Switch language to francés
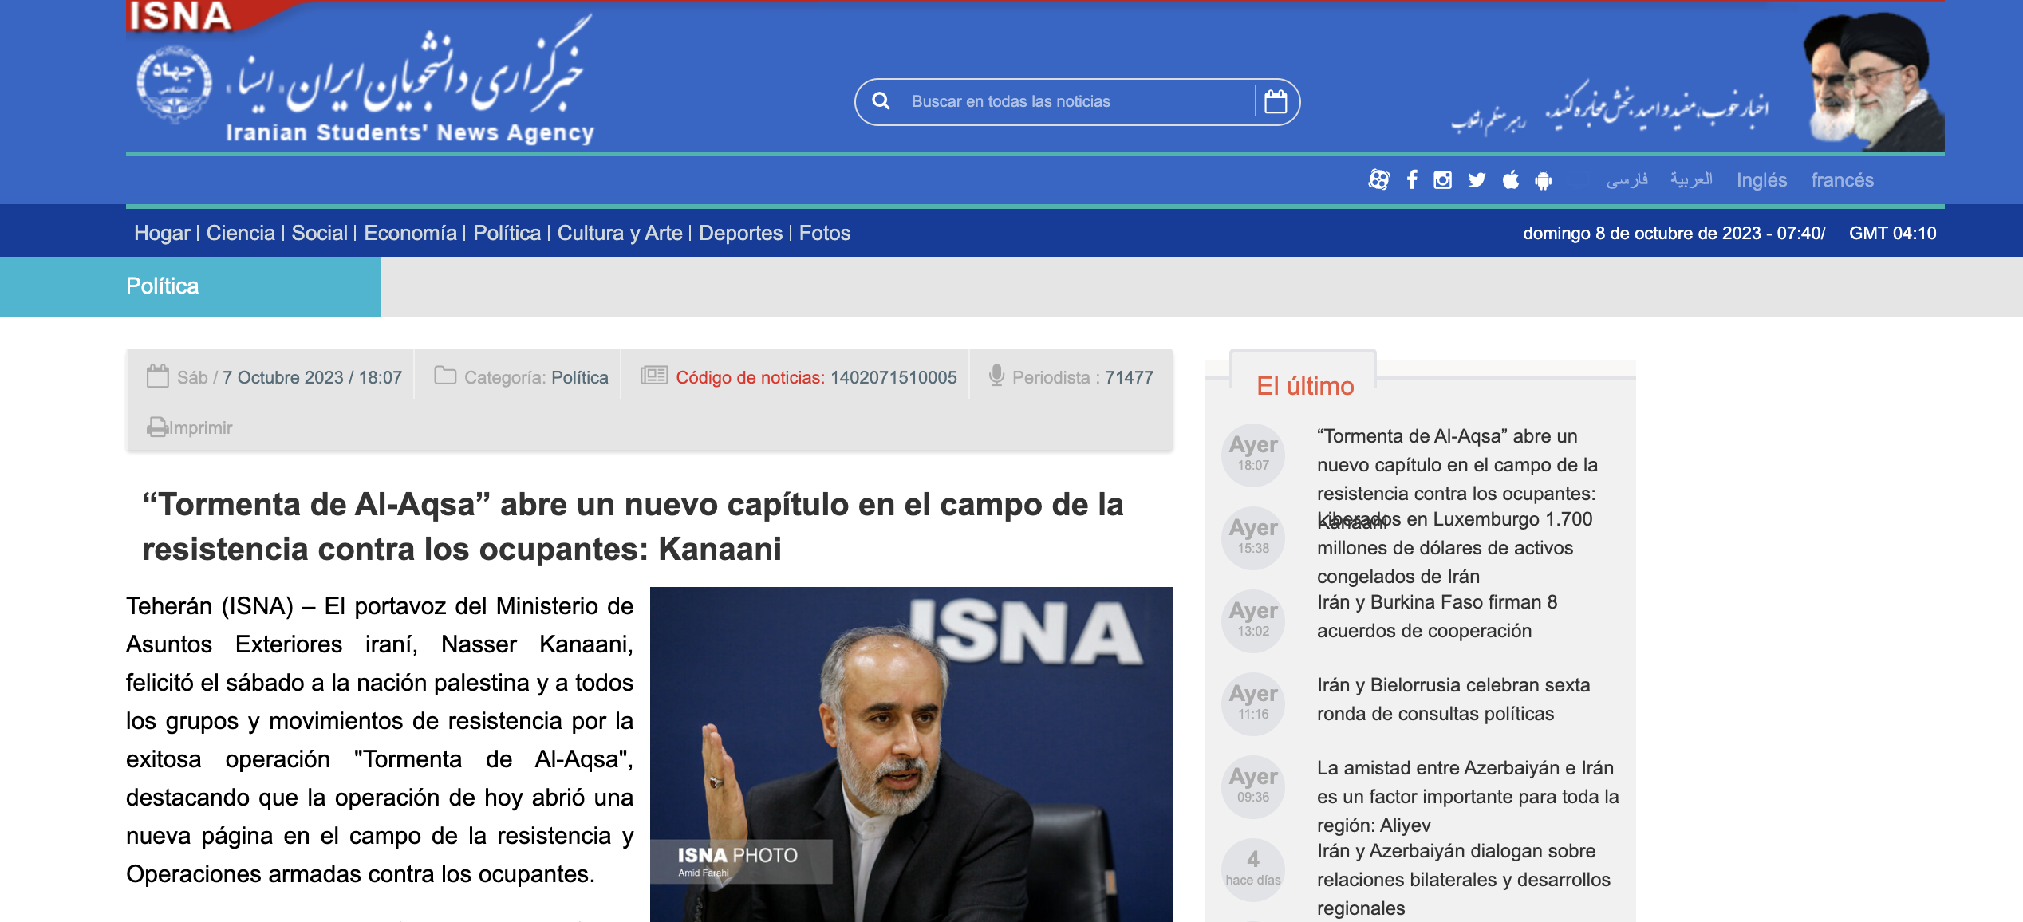This screenshot has height=922, width=2023. click(x=1842, y=180)
